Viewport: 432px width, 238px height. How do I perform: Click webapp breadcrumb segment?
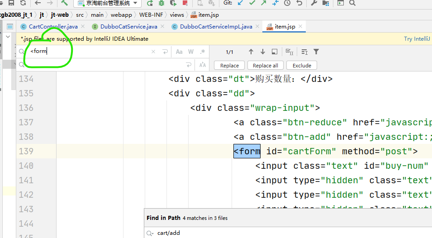121,15
